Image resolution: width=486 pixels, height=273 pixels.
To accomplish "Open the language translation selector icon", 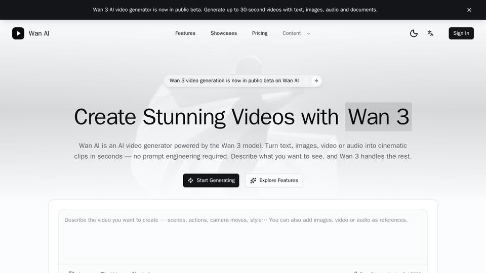I will (x=430, y=33).
